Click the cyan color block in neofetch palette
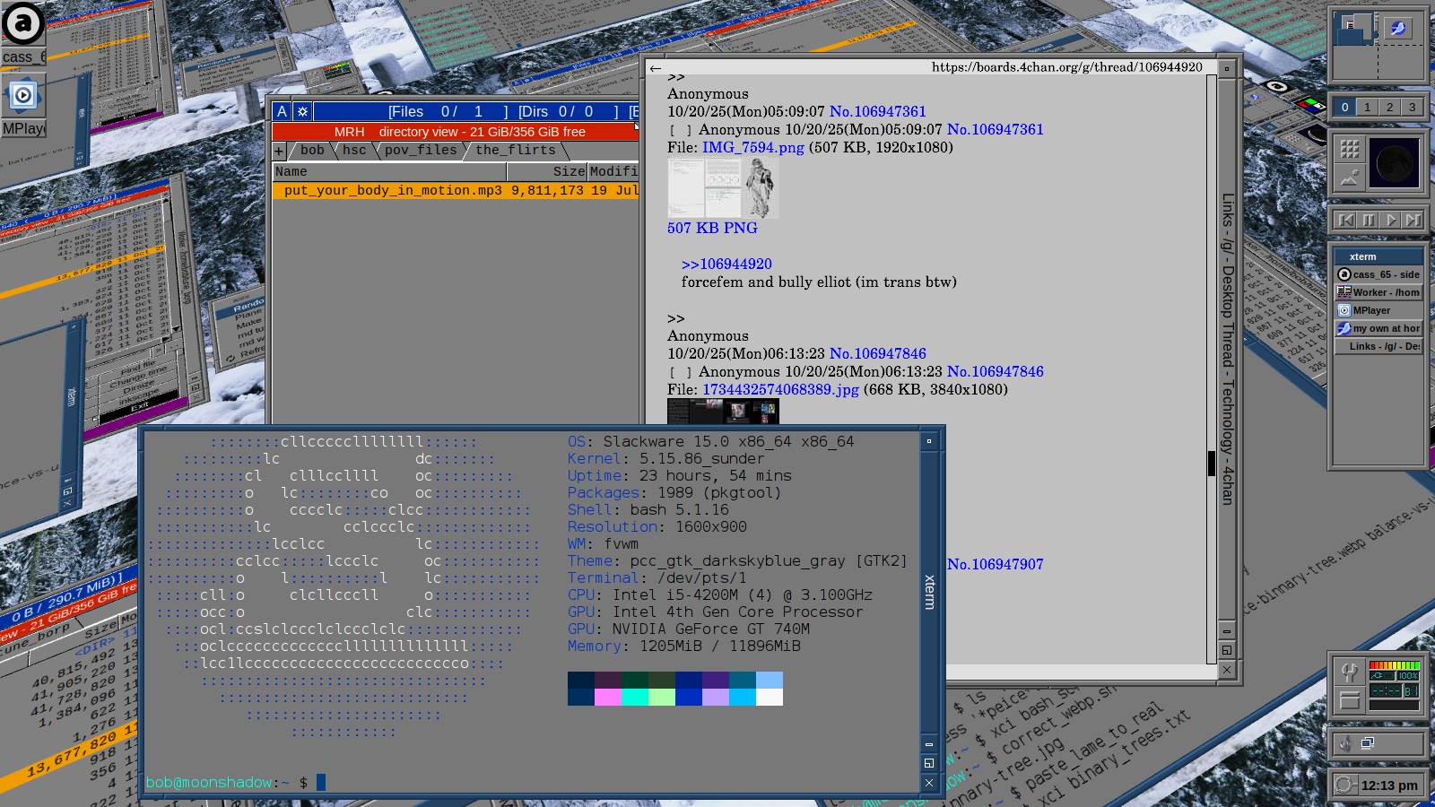This screenshot has height=807, width=1435. pyautogui.click(x=635, y=697)
